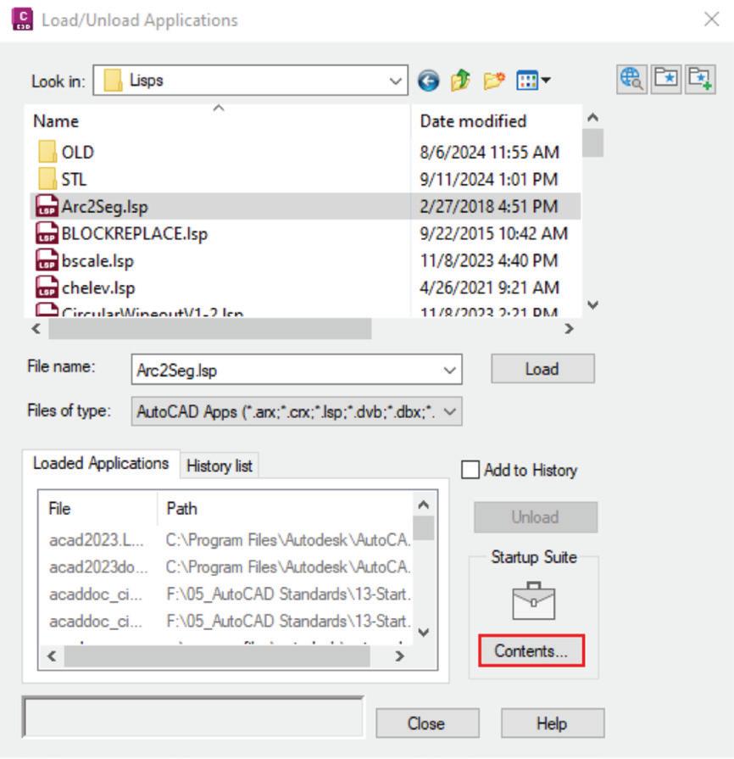The image size is (734, 759).
Task: Switch to the Loaded Applications tab
Action: coord(101,463)
